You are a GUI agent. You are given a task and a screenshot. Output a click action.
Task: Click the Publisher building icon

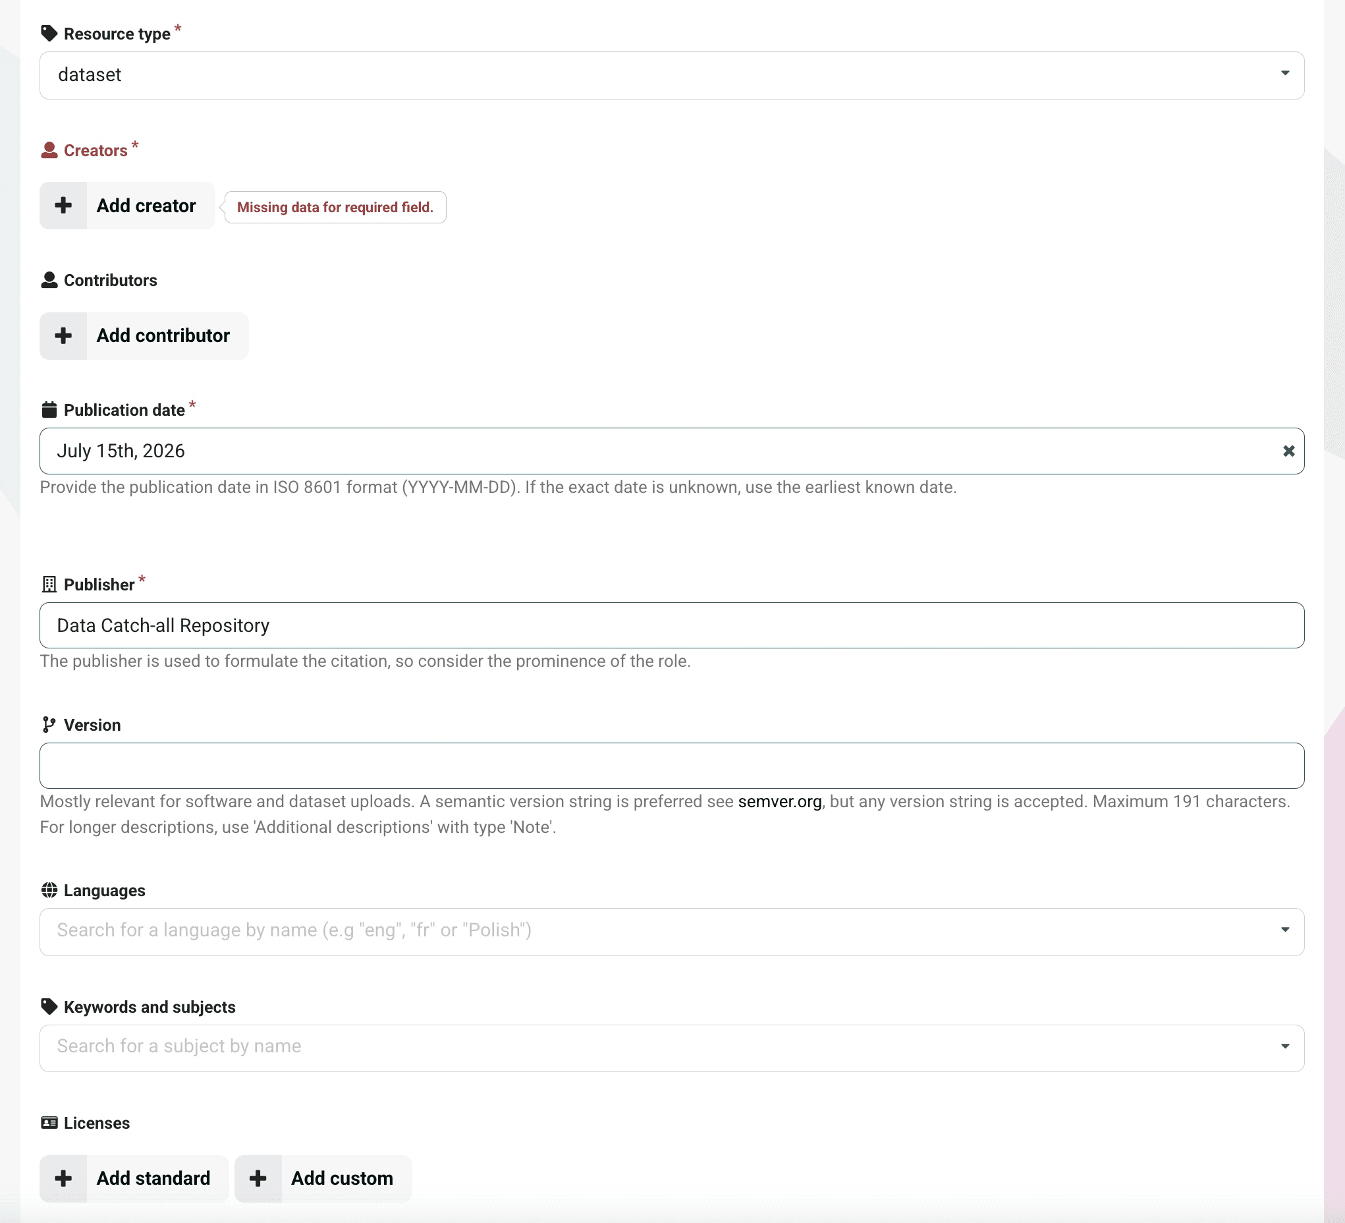(x=49, y=584)
